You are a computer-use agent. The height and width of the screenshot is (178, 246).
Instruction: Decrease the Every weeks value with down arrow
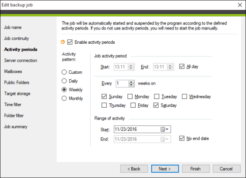[131, 85]
